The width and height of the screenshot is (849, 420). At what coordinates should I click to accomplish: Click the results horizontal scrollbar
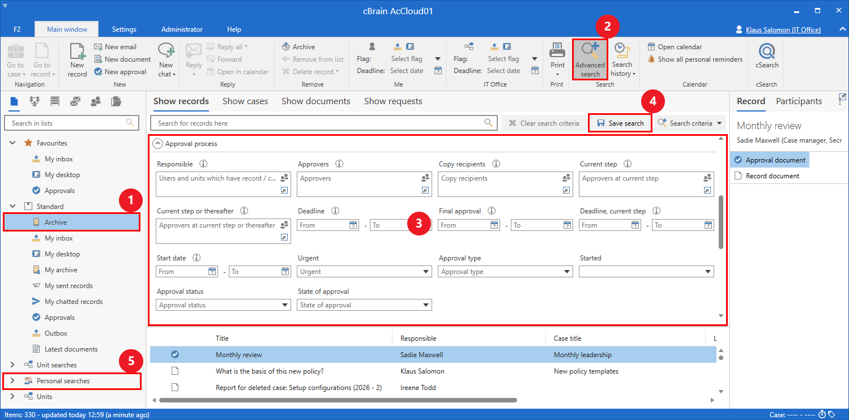338,400
